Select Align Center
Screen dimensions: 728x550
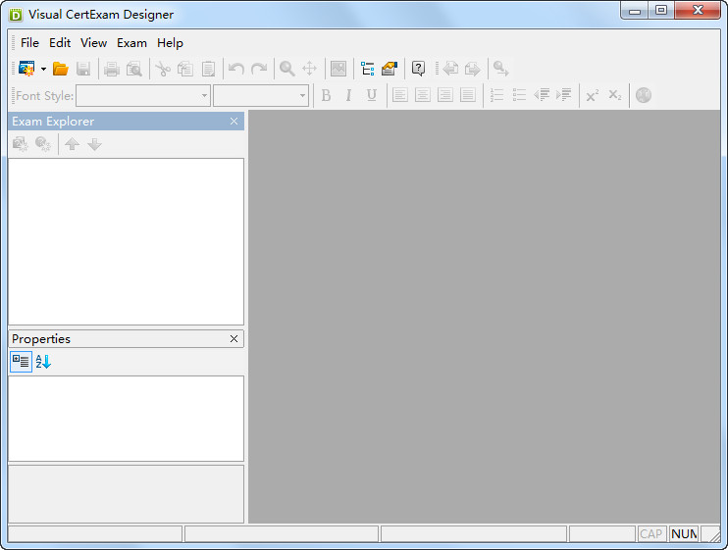(423, 95)
